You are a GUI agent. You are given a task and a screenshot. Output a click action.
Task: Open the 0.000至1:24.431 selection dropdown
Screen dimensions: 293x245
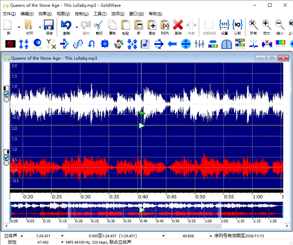click(164, 236)
